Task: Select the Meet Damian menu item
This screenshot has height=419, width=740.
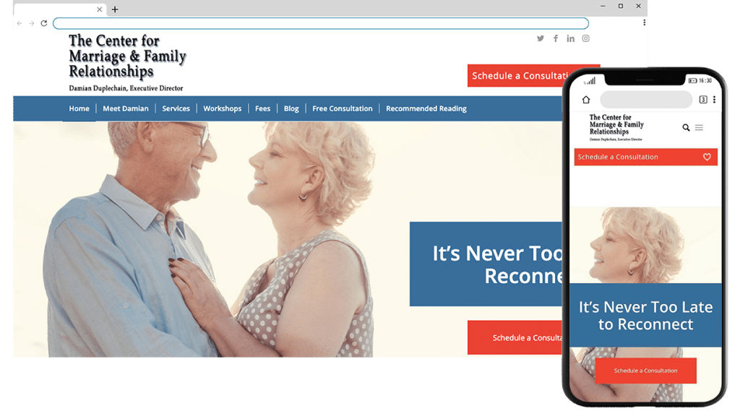Action: (x=126, y=108)
